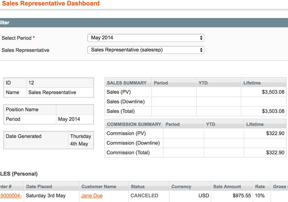
Task: Click the Customer Name column header
Action: 99,187
